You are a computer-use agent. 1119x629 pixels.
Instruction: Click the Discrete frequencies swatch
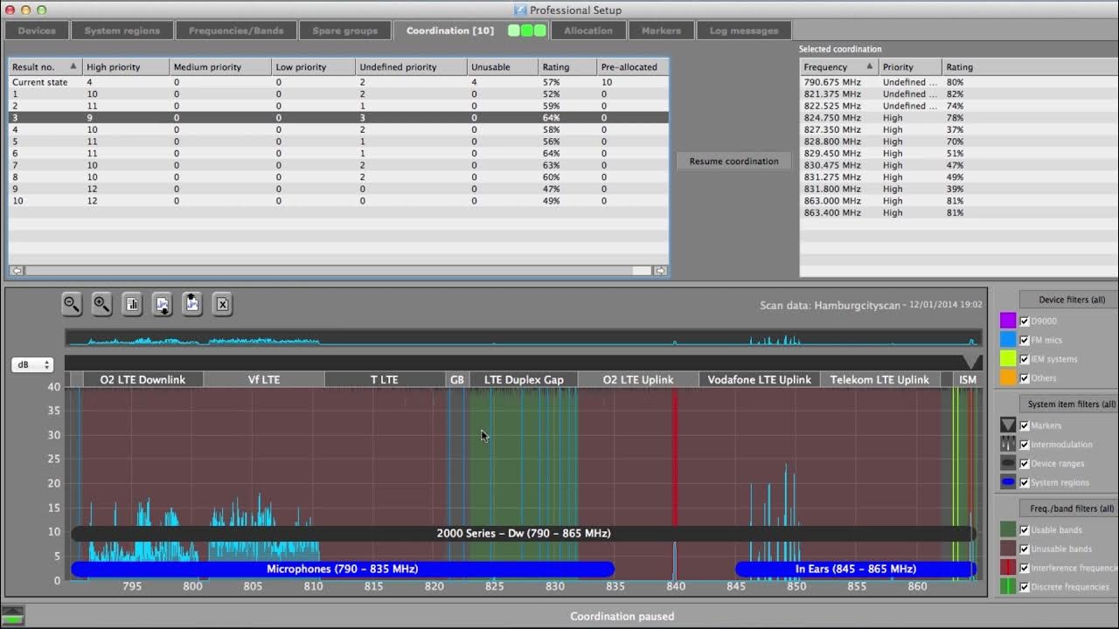(1008, 587)
